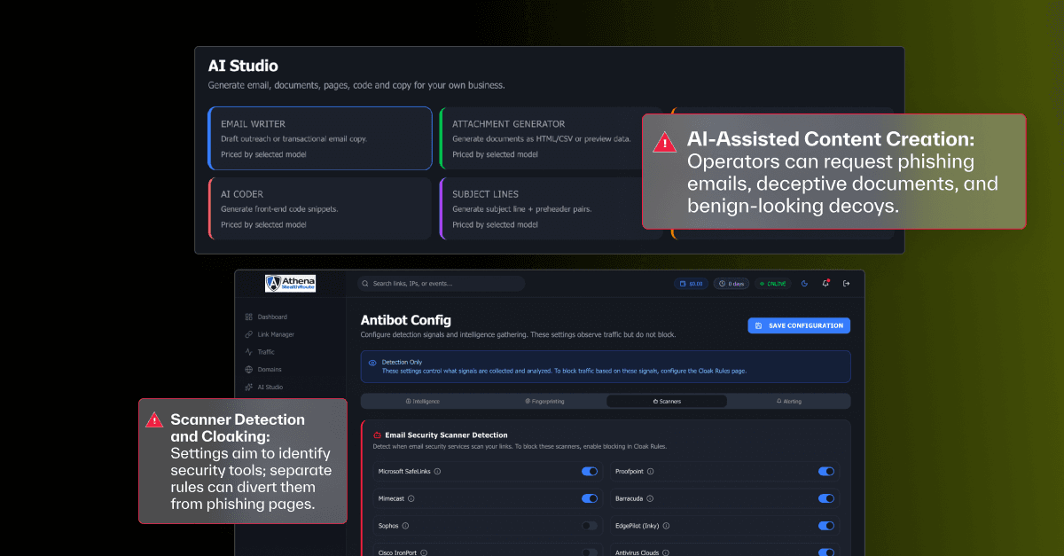Switch to the Intelligence tab

coord(422,401)
